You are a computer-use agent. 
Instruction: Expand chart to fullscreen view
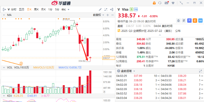106,10
